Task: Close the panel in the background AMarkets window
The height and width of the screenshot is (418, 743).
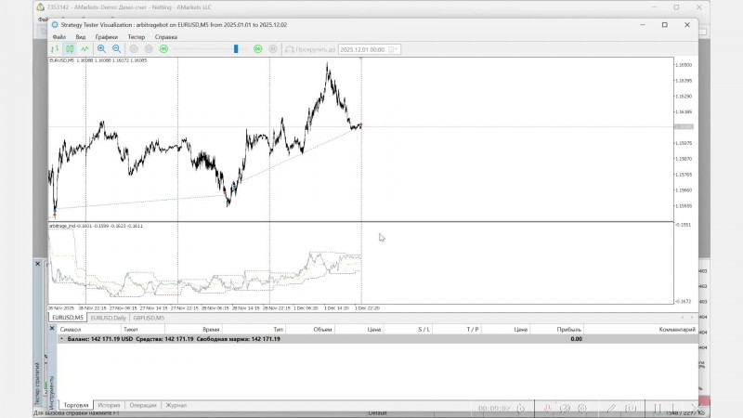Action: click(x=38, y=264)
